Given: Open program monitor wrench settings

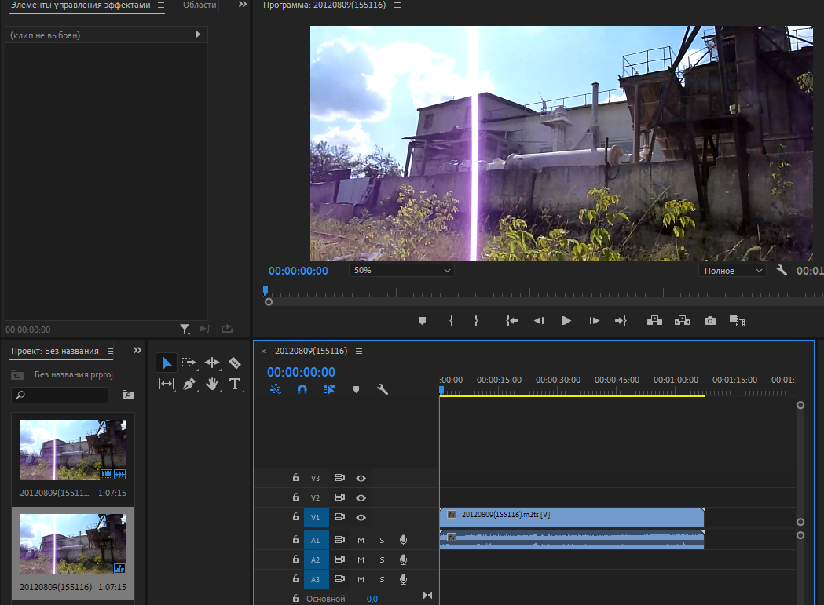Looking at the screenshot, I should click(x=782, y=271).
